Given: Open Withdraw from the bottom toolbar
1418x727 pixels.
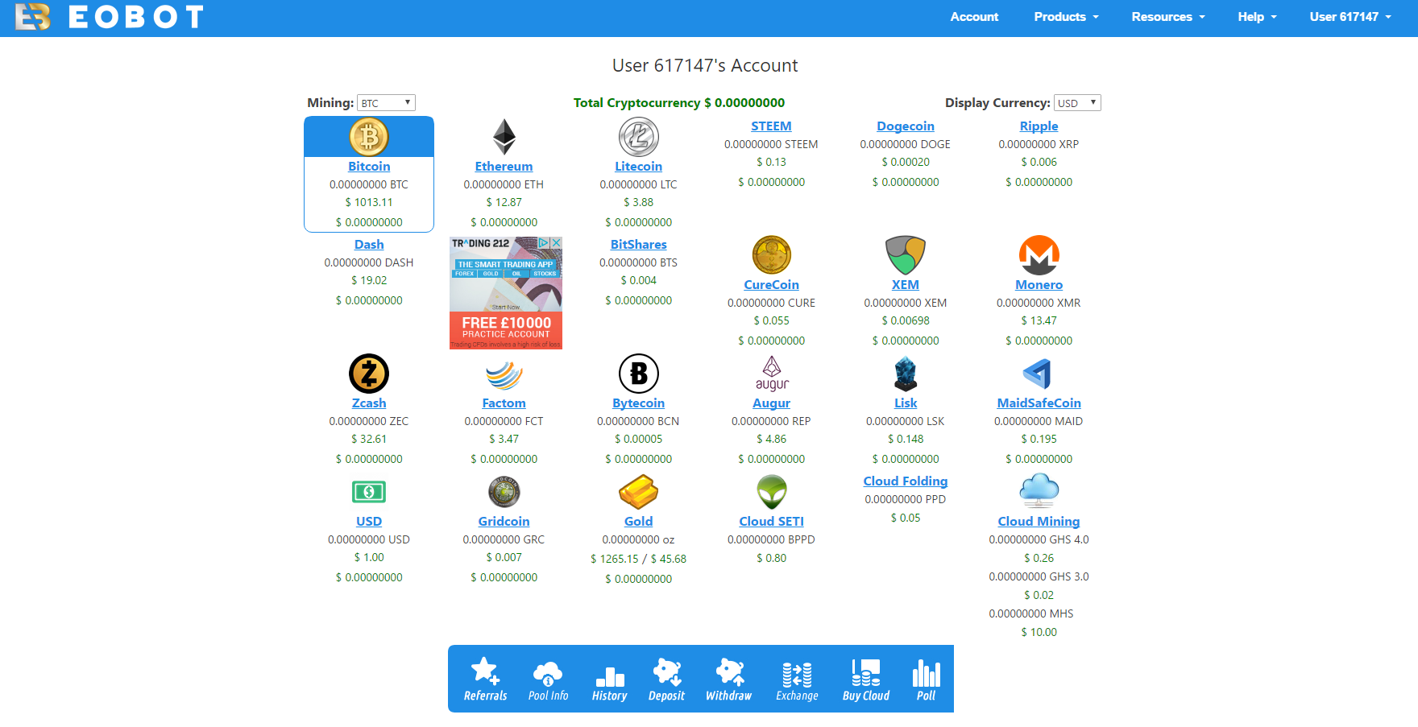Looking at the screenshot, I should click(x=729, y=679).
